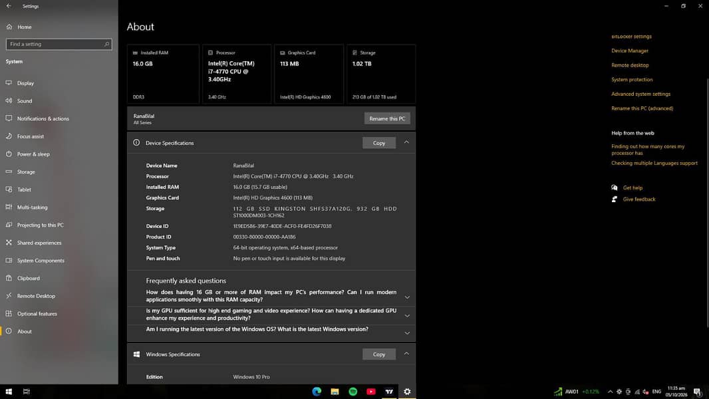Click the Tablet sidebar icon
Viewport: 709px width, 399px height.
(x=9, y=190)
